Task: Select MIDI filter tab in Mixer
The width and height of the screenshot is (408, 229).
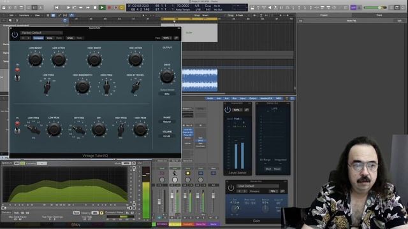Action: (279, 99)
